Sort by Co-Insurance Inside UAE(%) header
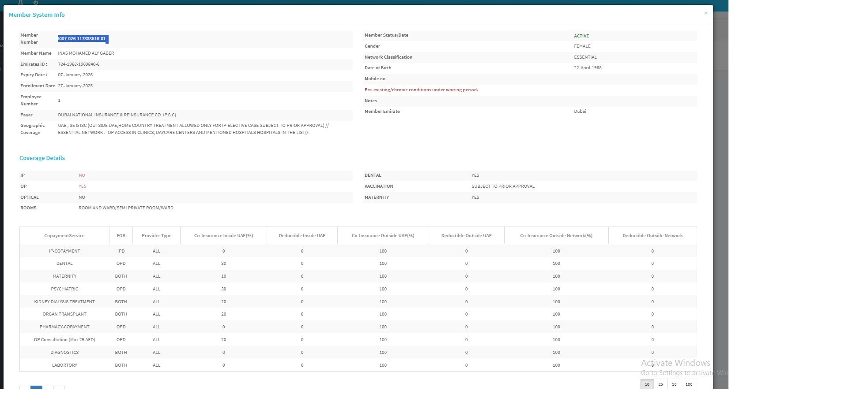 (x=223, y=236)
